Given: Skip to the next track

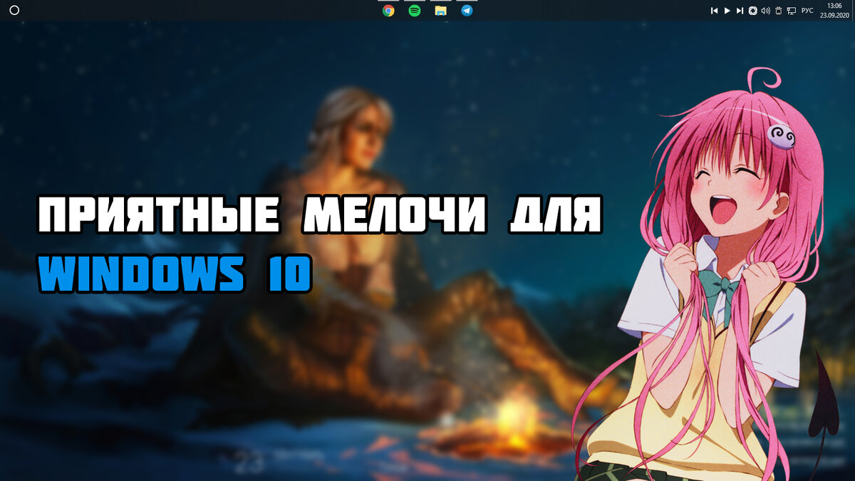Looking at the screenshot, I should pyautogui.click(x=740, y=11).
